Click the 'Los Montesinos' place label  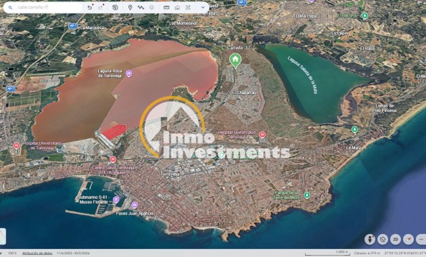point(183,24)
